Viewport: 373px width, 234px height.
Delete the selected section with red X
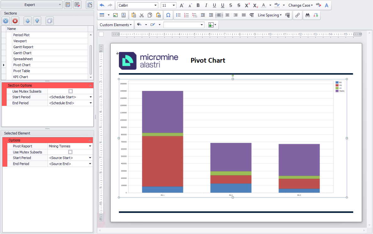pos(15,21)
